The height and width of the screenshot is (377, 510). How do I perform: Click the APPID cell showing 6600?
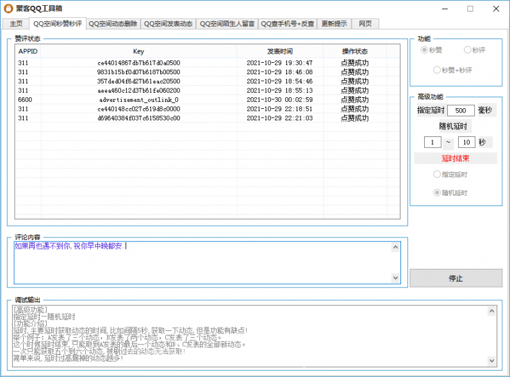click(x=25, y=99)
